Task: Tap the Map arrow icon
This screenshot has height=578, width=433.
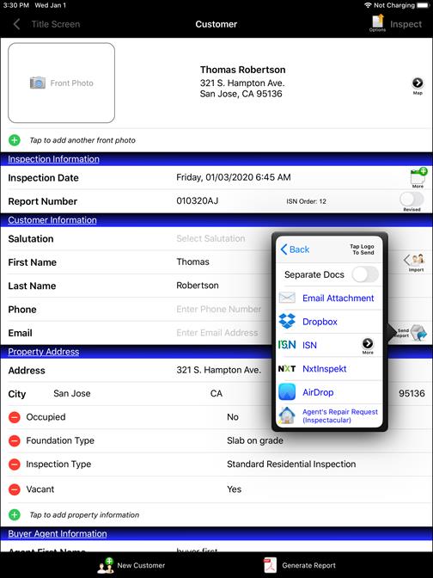Action: tap(418, 83)
